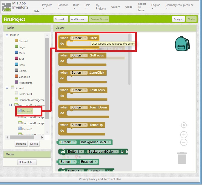Open the backpack icon in viewer
This screenshot has width=203, height=186.
tap(182, 44)
